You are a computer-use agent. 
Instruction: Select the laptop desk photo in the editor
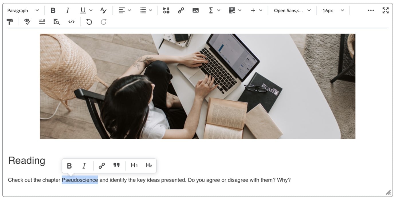(x=198, y=86)
